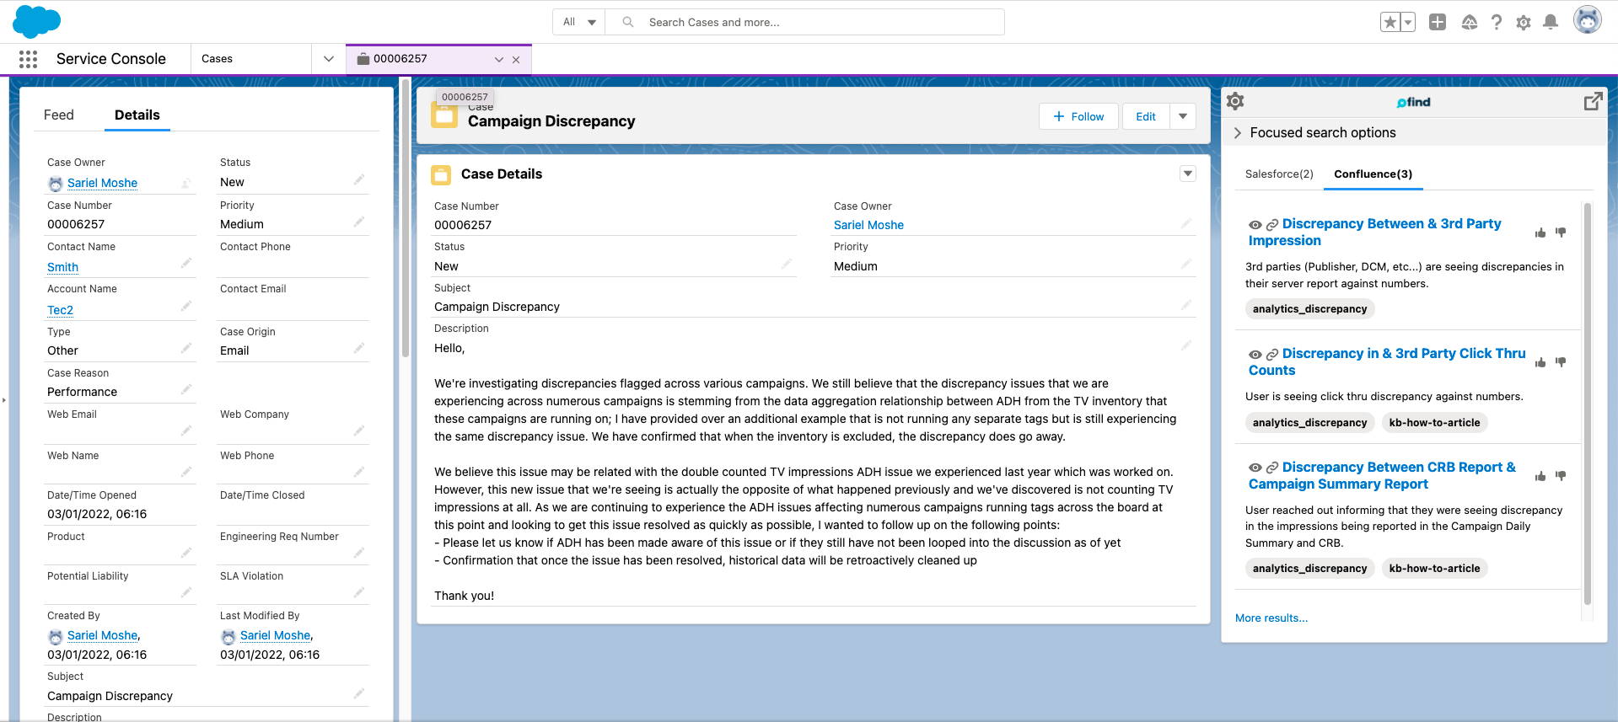Collapse the Case Details card menu
The height and width of the screenshot is (722, 1618).
click(x=1188, y=174)
